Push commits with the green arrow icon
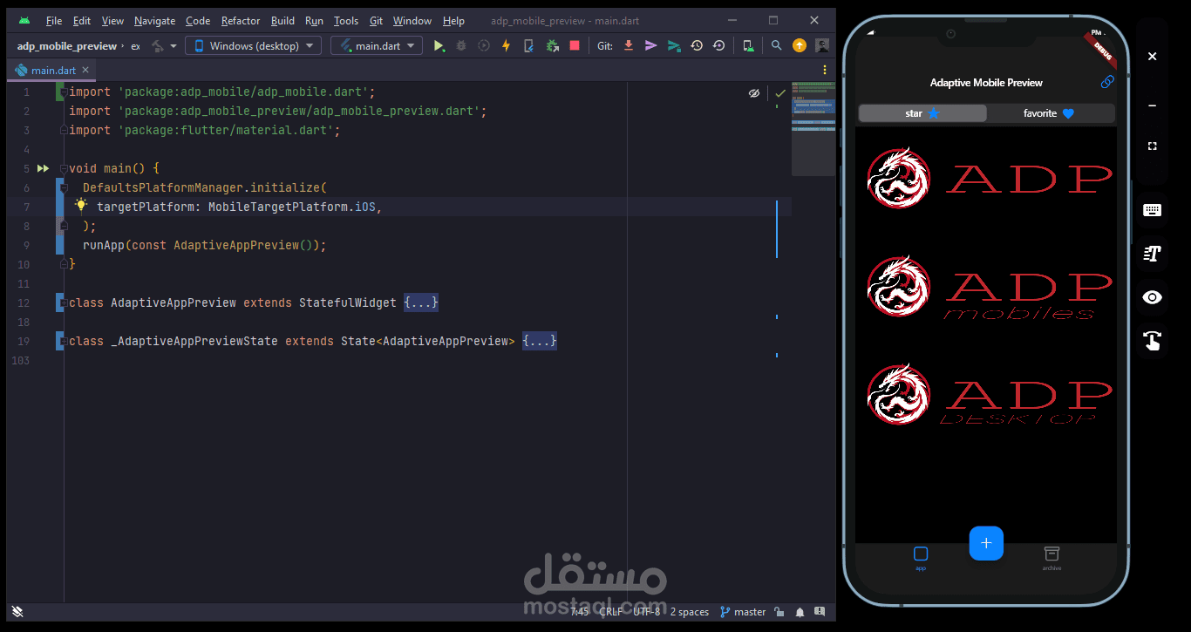 pos(673,45)
